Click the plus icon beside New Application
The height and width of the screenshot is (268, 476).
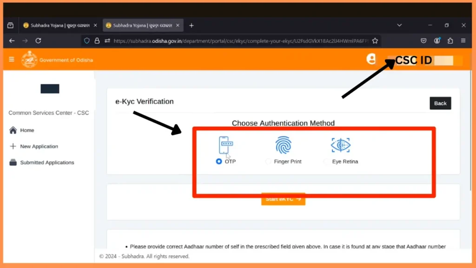(x=13, y=146)
